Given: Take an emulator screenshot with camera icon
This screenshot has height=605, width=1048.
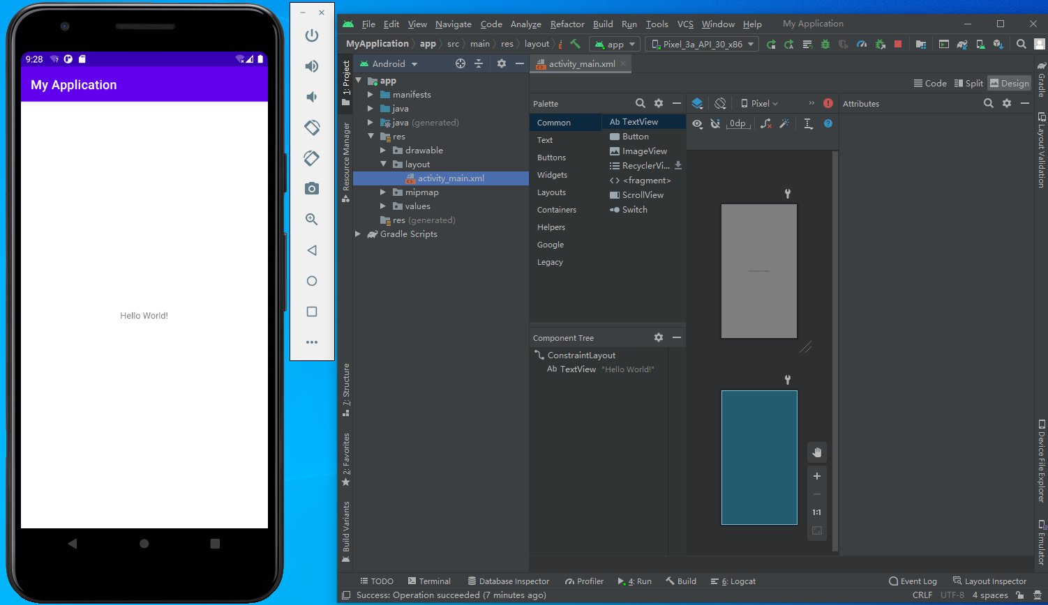Looking at the screenshot, I should pyautogui.click(x=312, y=188).
